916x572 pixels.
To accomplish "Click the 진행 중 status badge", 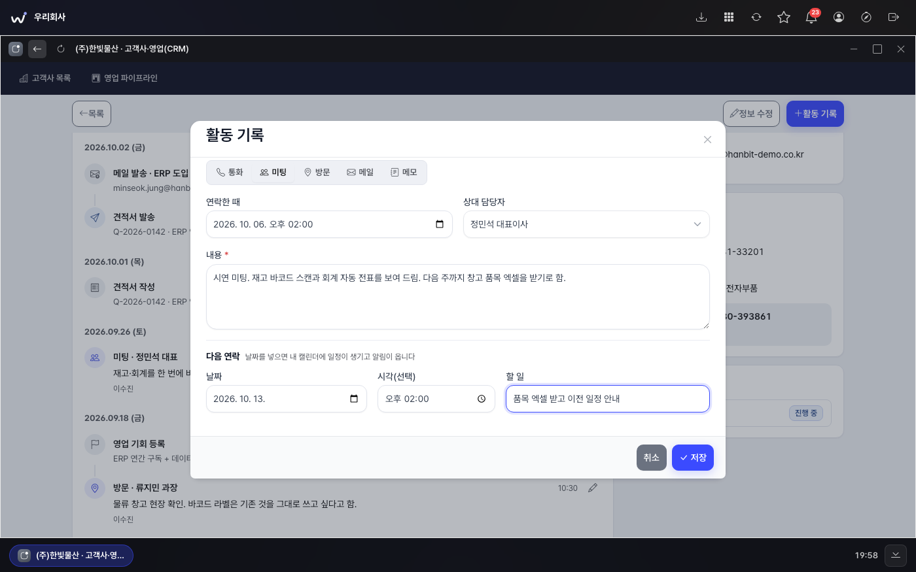I will (x=806, y=413).
